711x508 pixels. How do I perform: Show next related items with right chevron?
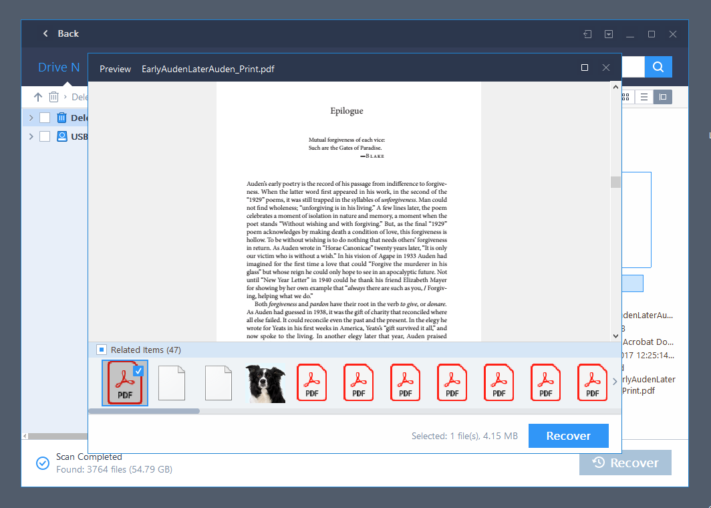pyautogui.click(x=615, y=382)
